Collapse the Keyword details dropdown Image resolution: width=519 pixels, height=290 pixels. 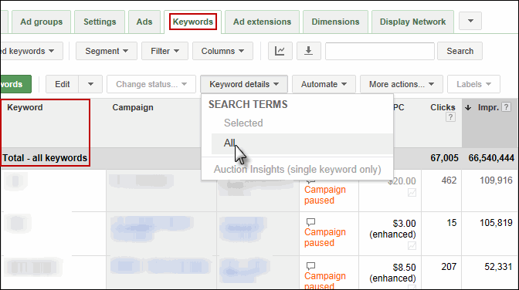click(244, 84)
